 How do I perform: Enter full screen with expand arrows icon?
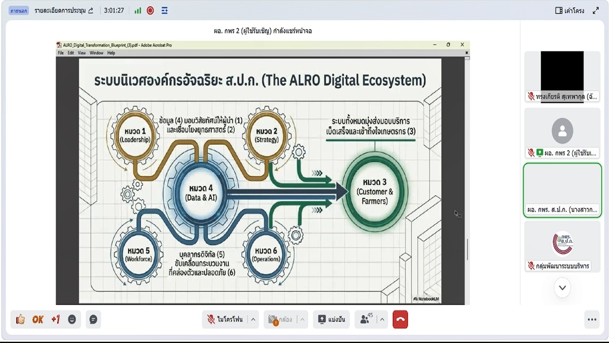click(x=596, y=10)
